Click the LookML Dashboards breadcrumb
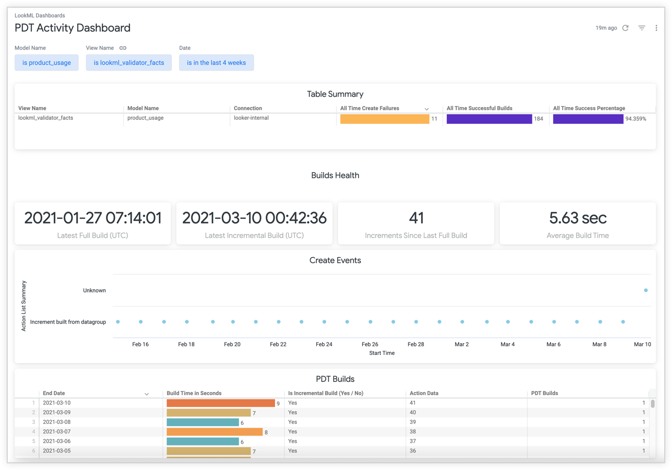672x470 pixels. 40,15
